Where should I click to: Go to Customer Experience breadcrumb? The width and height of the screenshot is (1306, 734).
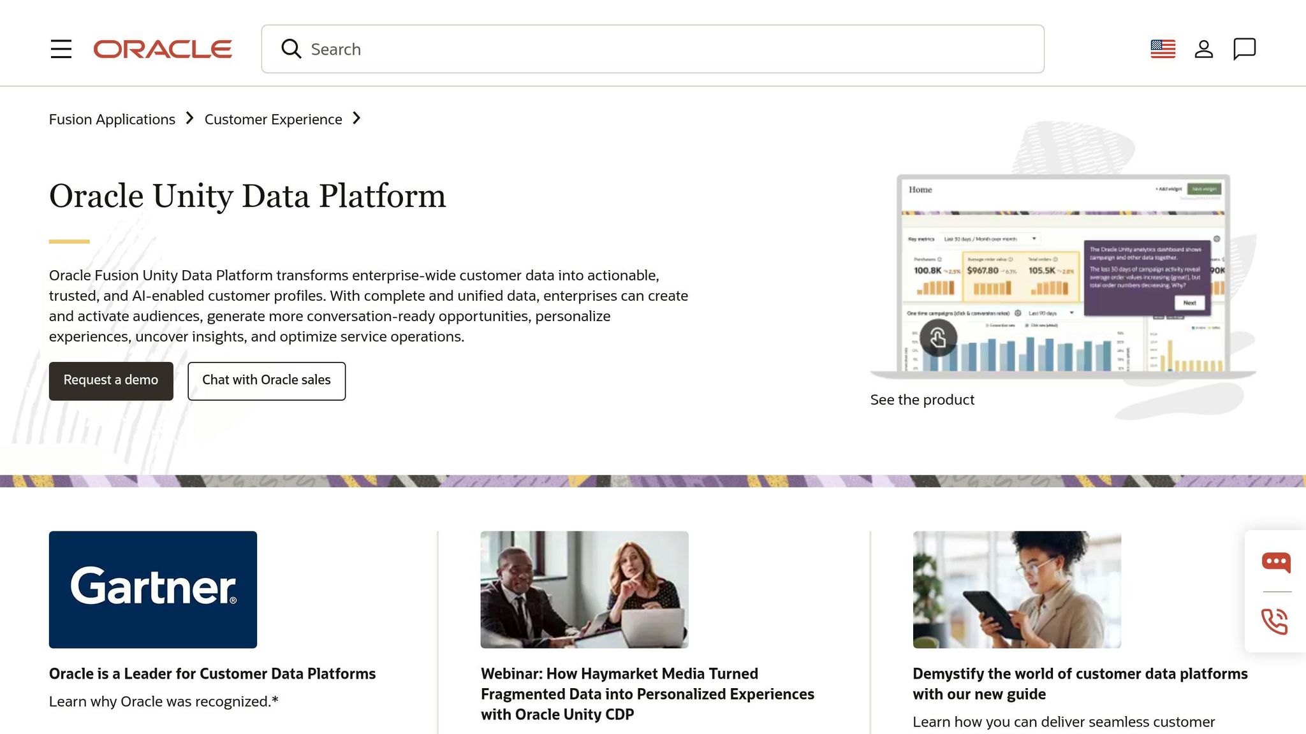click(273, 119)
